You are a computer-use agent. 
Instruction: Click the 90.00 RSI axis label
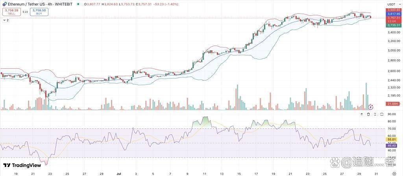point(392,114)
